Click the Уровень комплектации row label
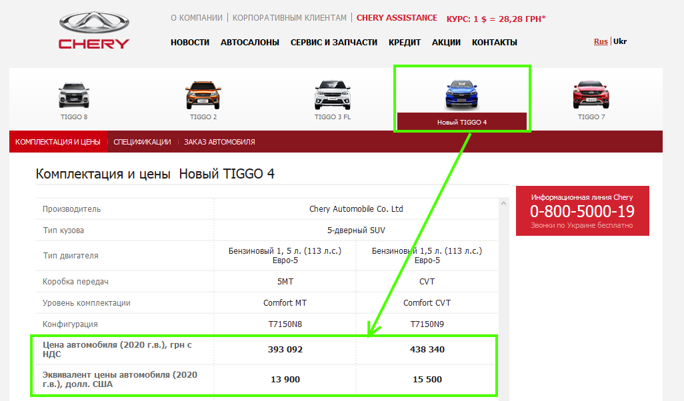The width and height of the screenshot is (684, 401). [87, 302]
